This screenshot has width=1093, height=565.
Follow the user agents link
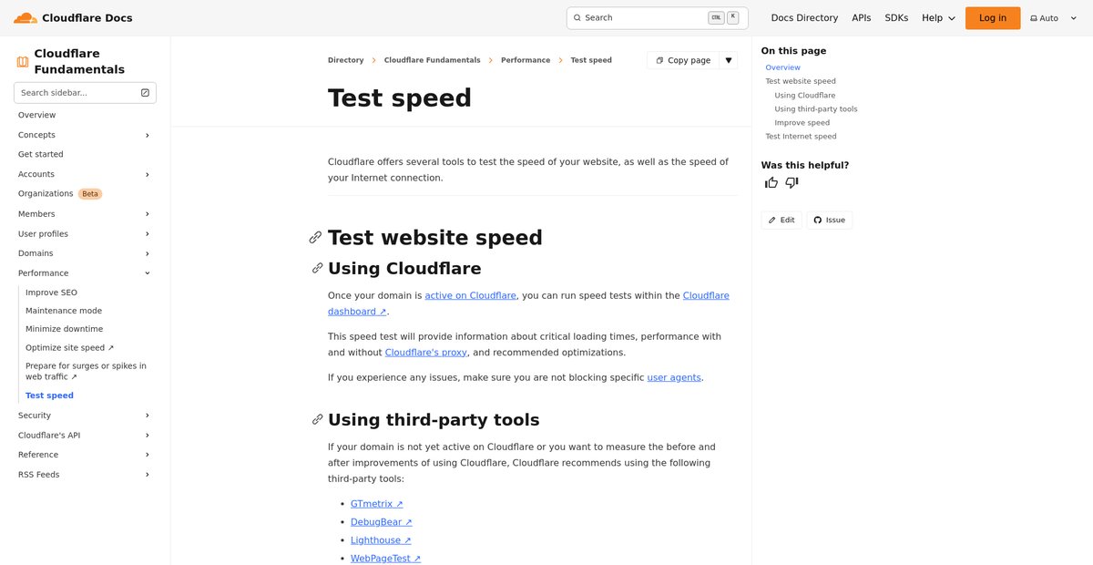click(x=674, y=377)
